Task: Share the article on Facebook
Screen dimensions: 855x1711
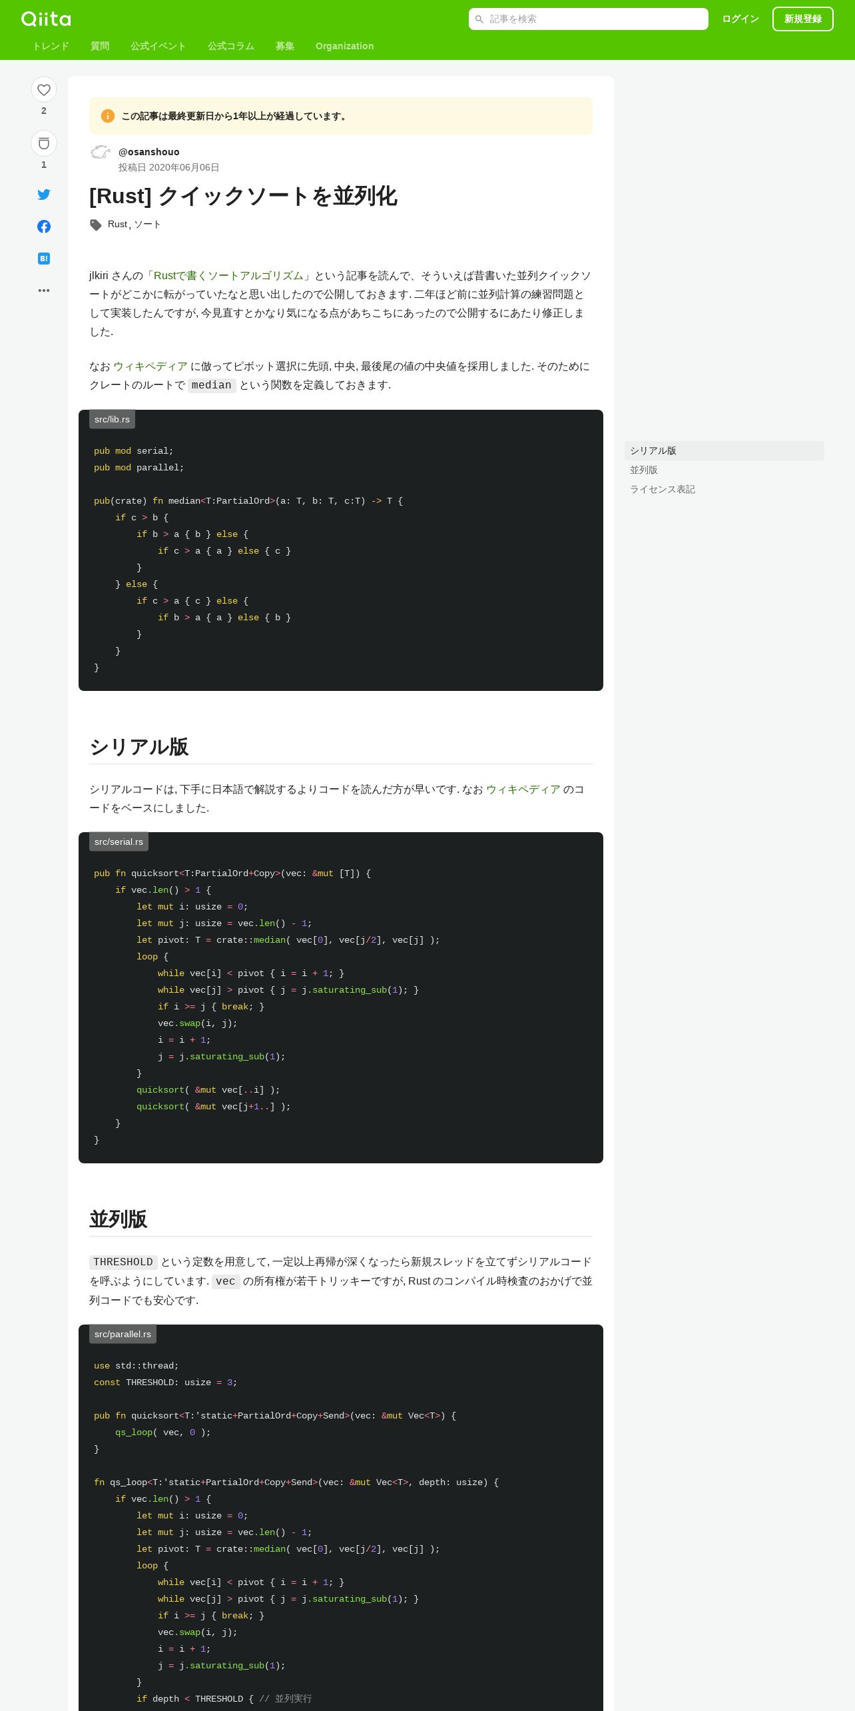Action: point(44,227)
